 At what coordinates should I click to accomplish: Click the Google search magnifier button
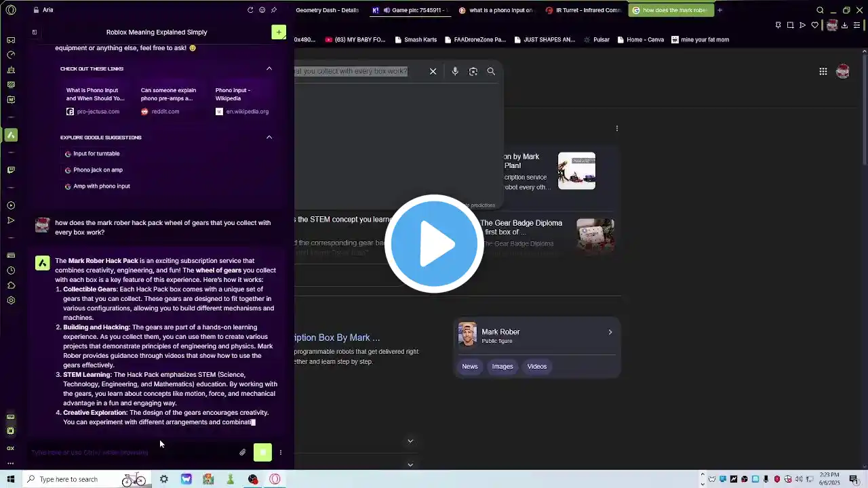click(491, 71)
